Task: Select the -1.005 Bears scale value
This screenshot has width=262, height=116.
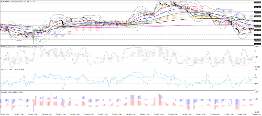Action: 257,112
